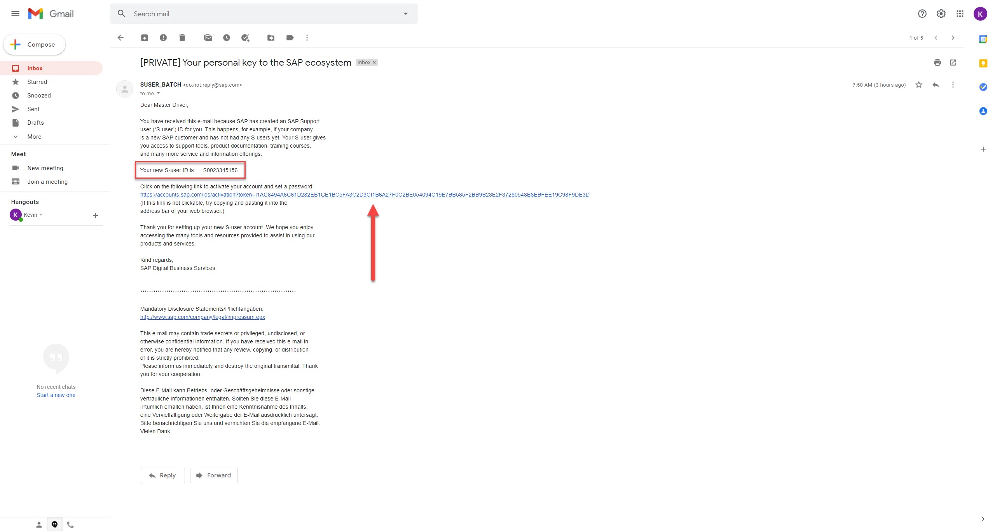Click the Reply button below the email

(162, 475)
